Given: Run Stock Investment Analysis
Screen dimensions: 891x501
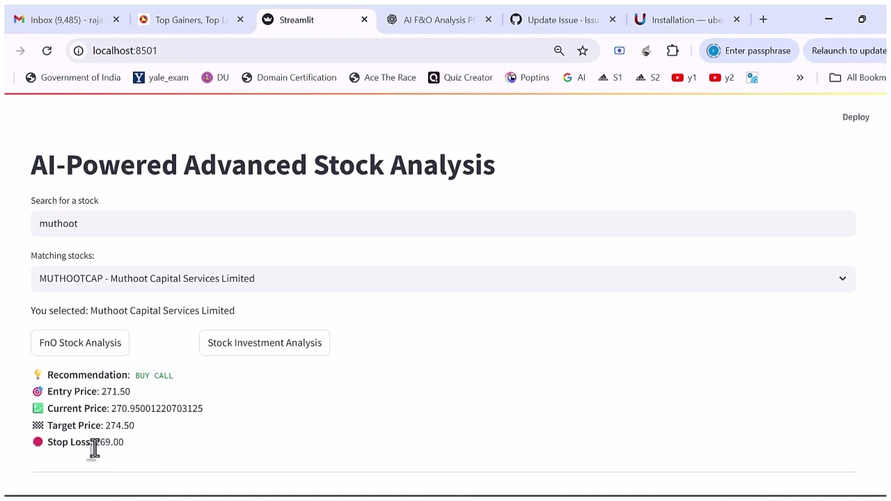Looking at the screenshot, I should click(x=265, y=342).
